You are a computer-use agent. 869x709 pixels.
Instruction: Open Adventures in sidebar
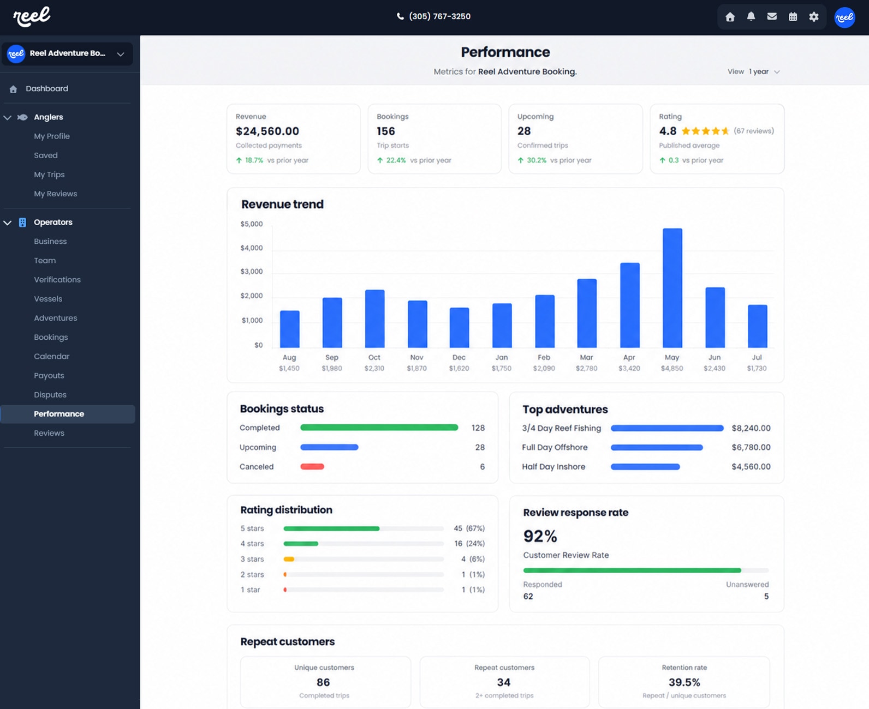56,318
